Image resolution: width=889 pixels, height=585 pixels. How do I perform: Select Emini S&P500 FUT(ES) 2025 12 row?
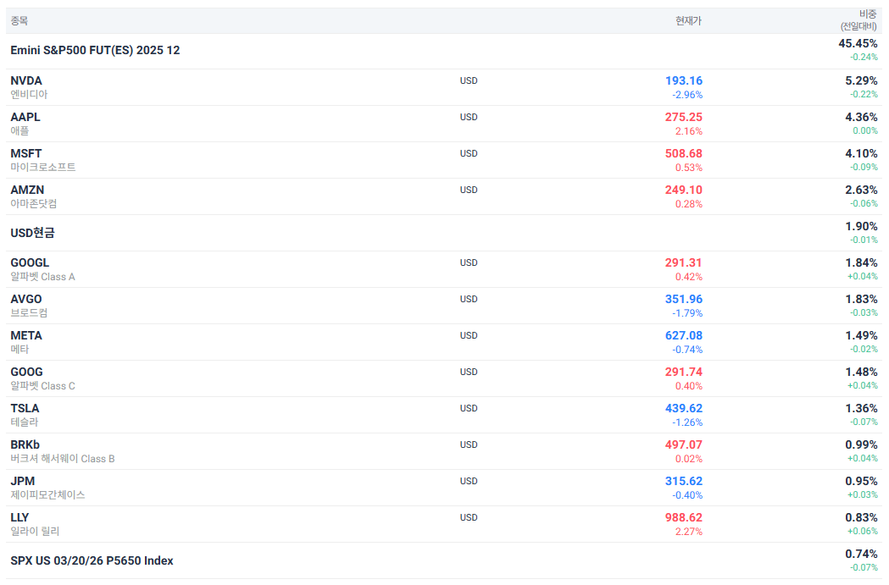444,51
